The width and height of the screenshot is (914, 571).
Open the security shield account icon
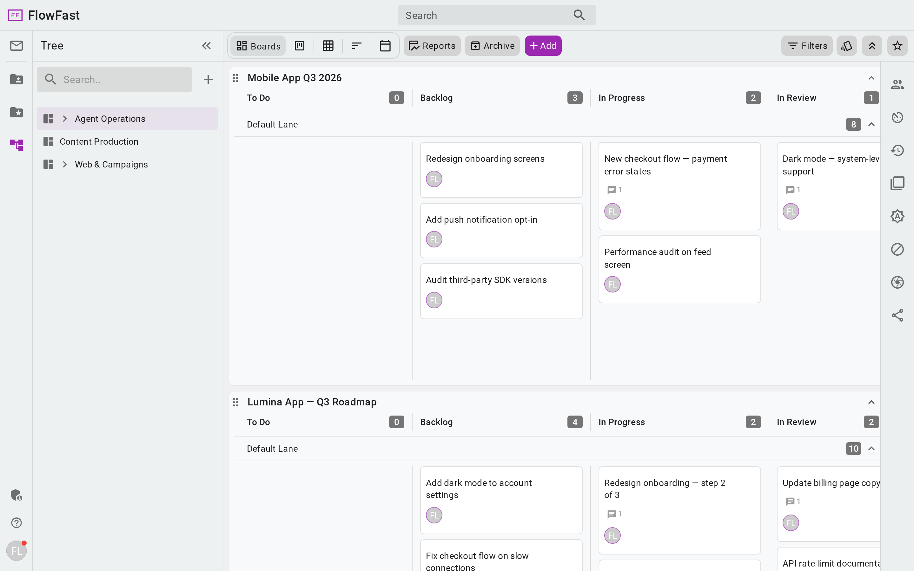pos(16,495)
